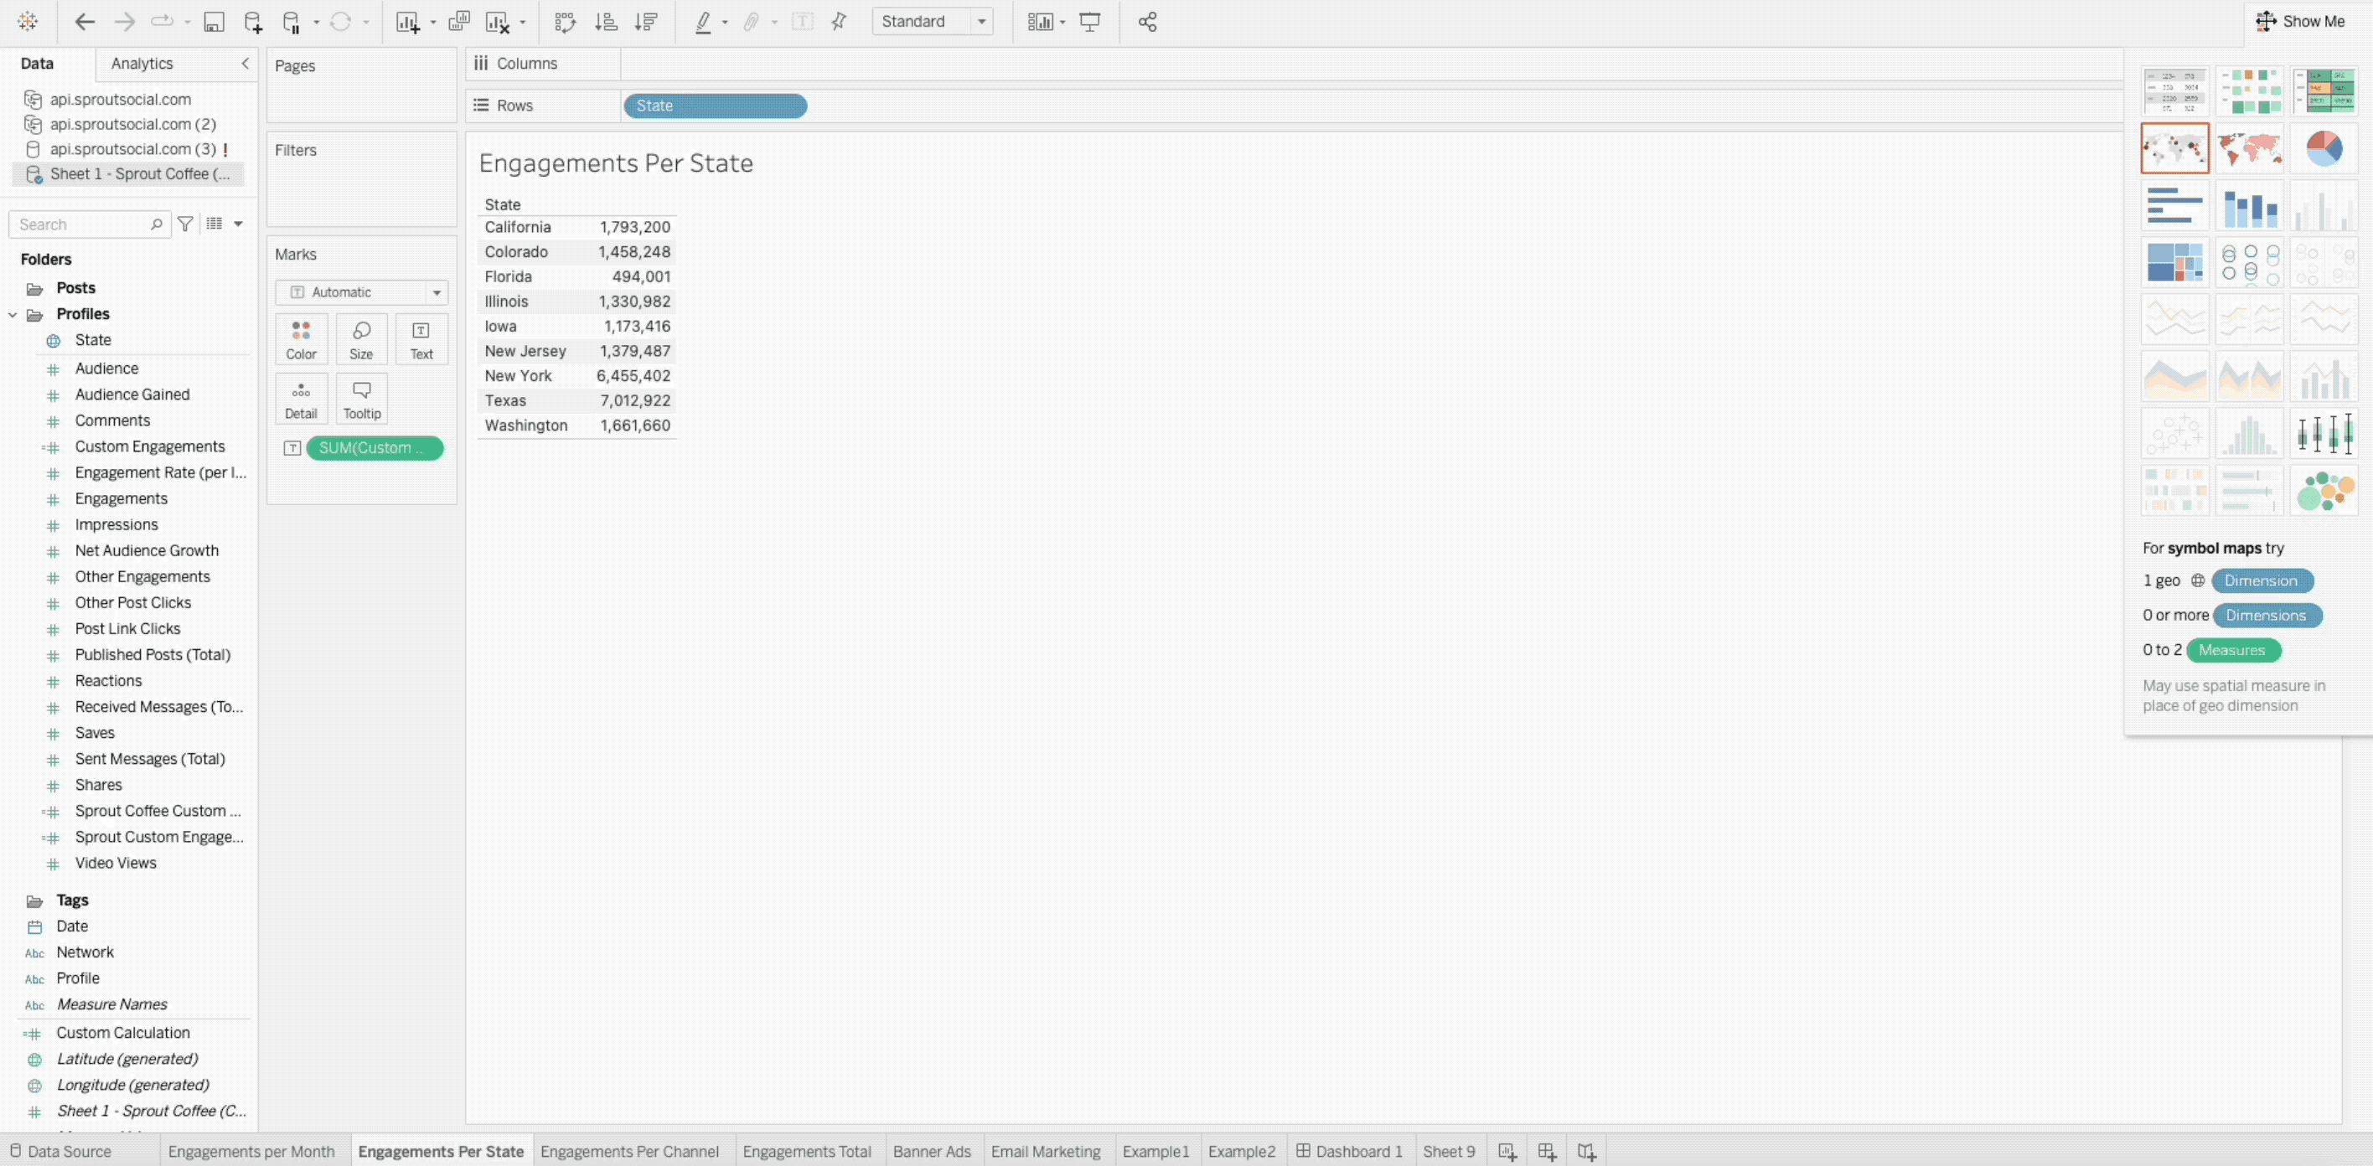Toggle the Show Me panel button
Screen dimensions: 2373x1166
click(2300, 21)
